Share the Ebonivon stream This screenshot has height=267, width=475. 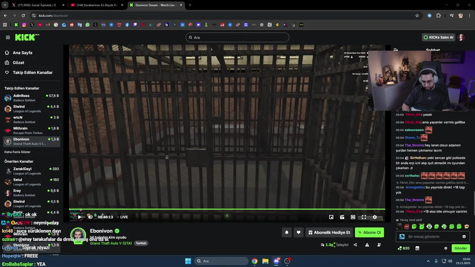(355, 245)
